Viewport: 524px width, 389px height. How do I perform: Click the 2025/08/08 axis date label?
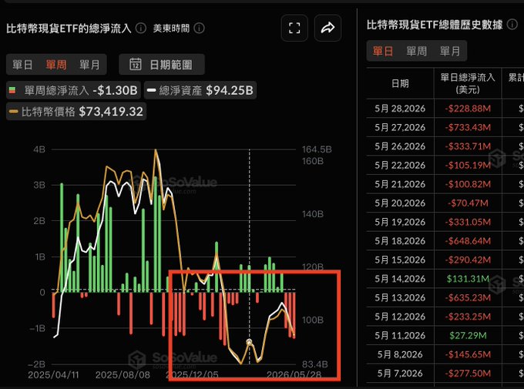coord(123,374)
